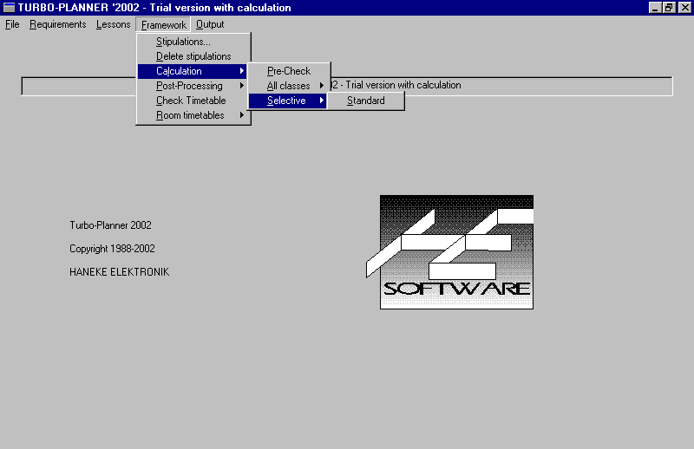The height and width of the screenshot is (449, 694).
Task: Expand the Calculation submenu
Action: pos(193,71)
